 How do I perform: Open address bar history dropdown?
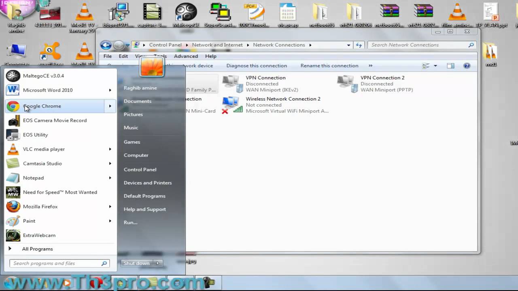coord(348,45)
